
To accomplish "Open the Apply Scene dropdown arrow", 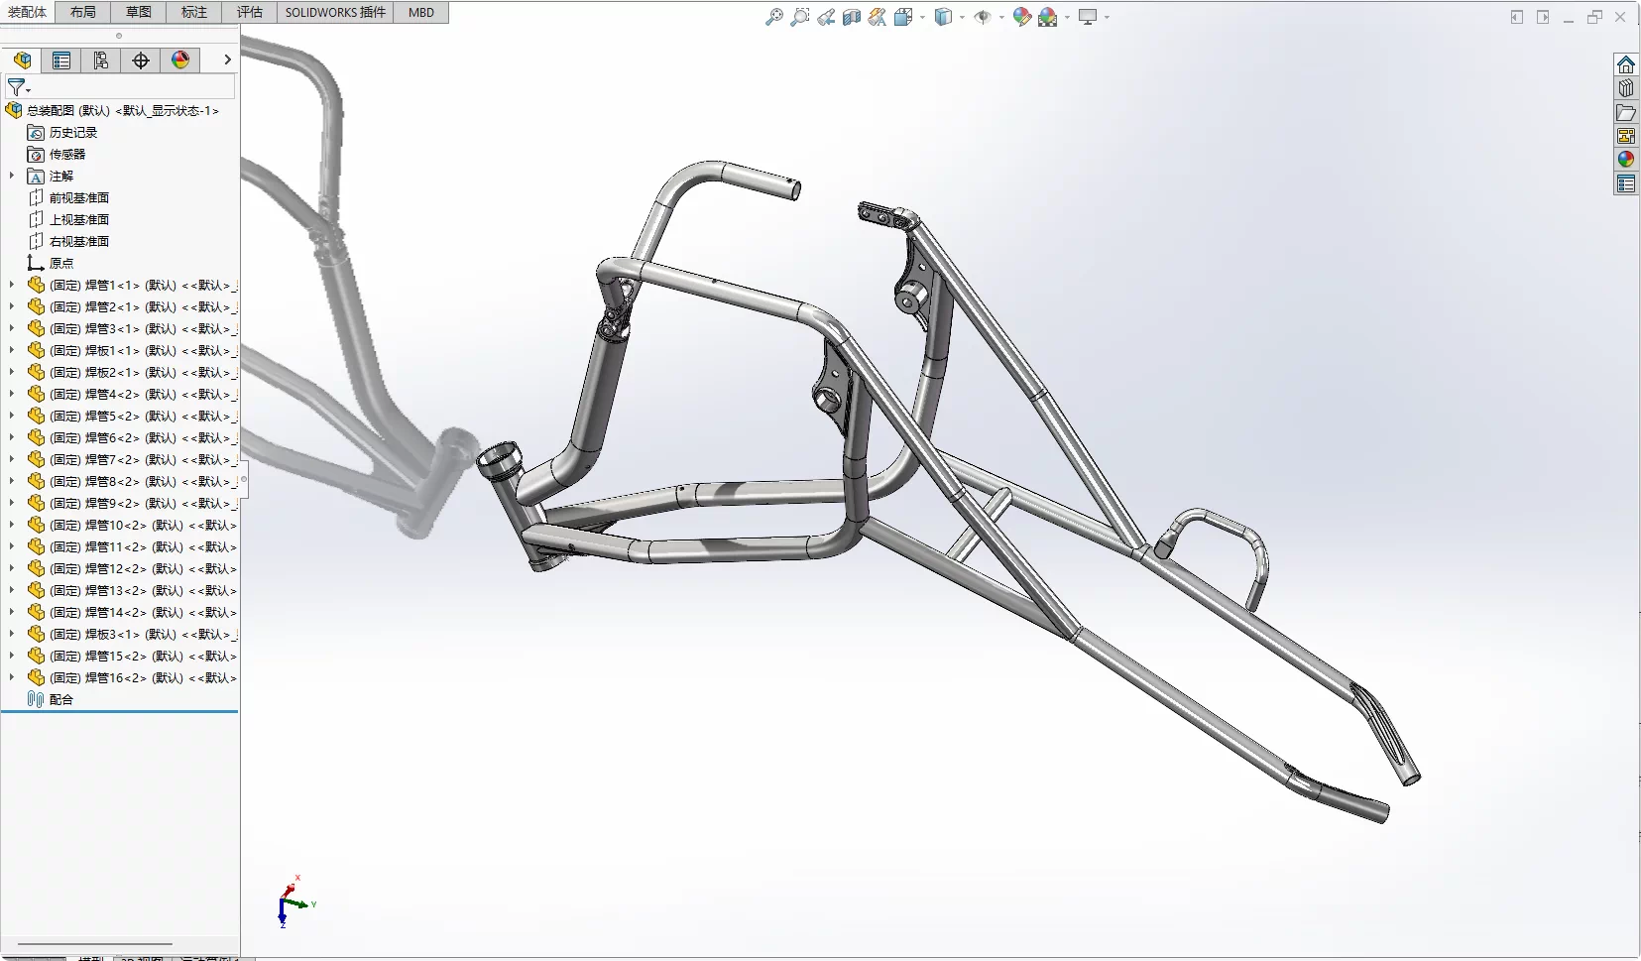I will click(1067, 17).
